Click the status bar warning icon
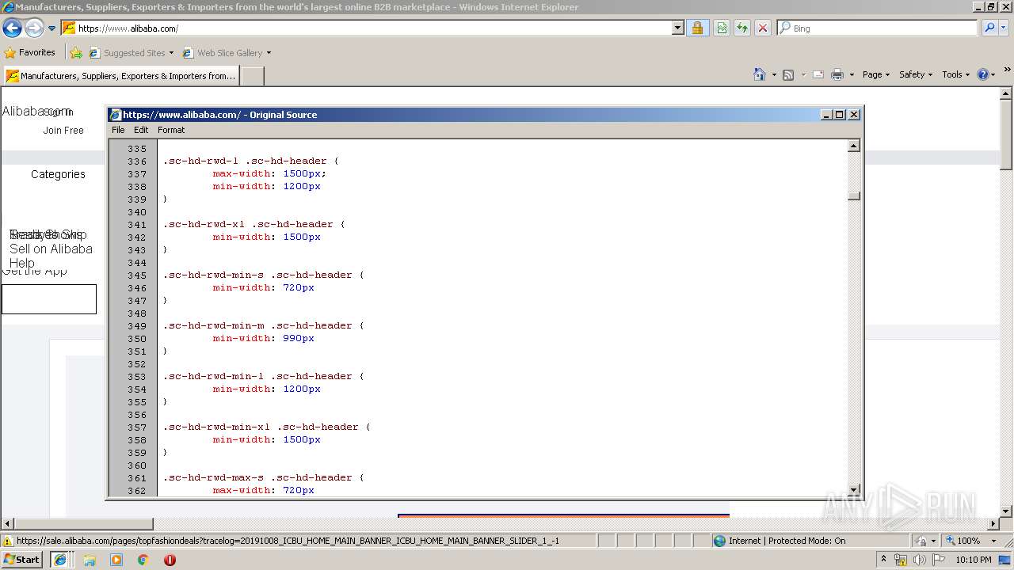Viewport: 1014px width, 570px height. click(x=8, y=541)
